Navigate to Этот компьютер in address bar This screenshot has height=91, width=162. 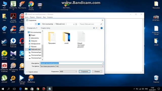tap(48, 24)
